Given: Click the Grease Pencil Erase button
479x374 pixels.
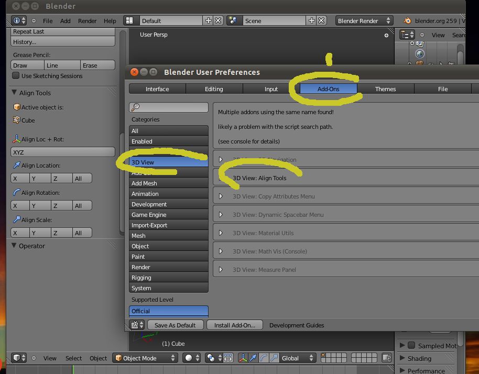Looking at the screenshot, I should (x=98, y=65).
